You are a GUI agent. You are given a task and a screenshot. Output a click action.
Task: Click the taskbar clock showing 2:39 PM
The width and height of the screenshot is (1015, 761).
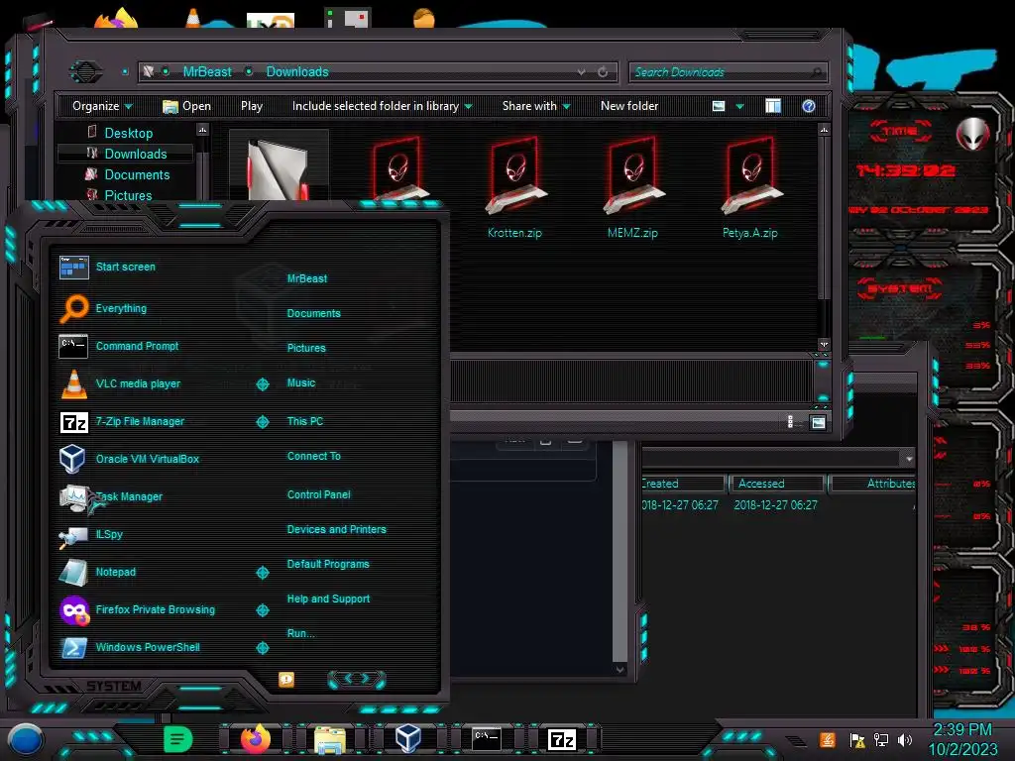pos(963,739)
